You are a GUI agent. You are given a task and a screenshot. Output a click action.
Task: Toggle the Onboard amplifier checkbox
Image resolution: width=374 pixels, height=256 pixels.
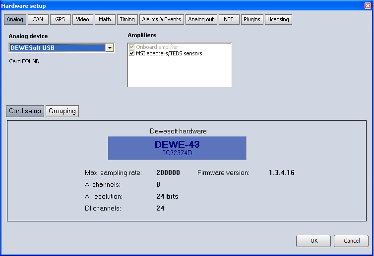click(x=131, y=47)
